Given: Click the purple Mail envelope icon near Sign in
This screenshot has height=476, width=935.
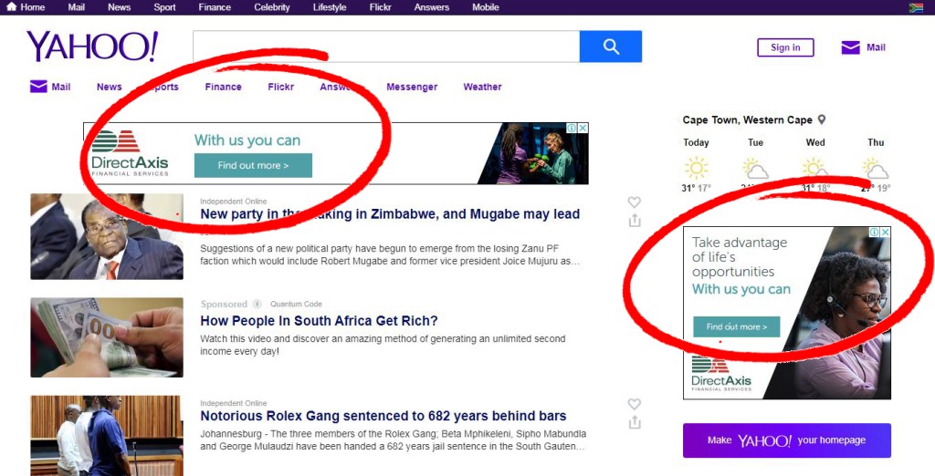Looking at the screenshot, I should tap(850, 47).
